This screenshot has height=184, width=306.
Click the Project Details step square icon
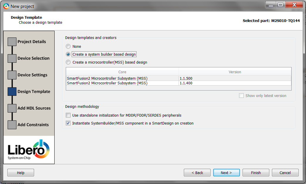coord(12,42)
